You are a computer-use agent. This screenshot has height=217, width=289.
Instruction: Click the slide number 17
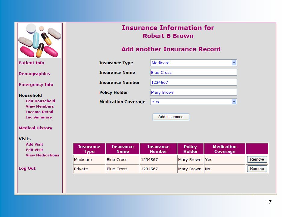point(269,203)
